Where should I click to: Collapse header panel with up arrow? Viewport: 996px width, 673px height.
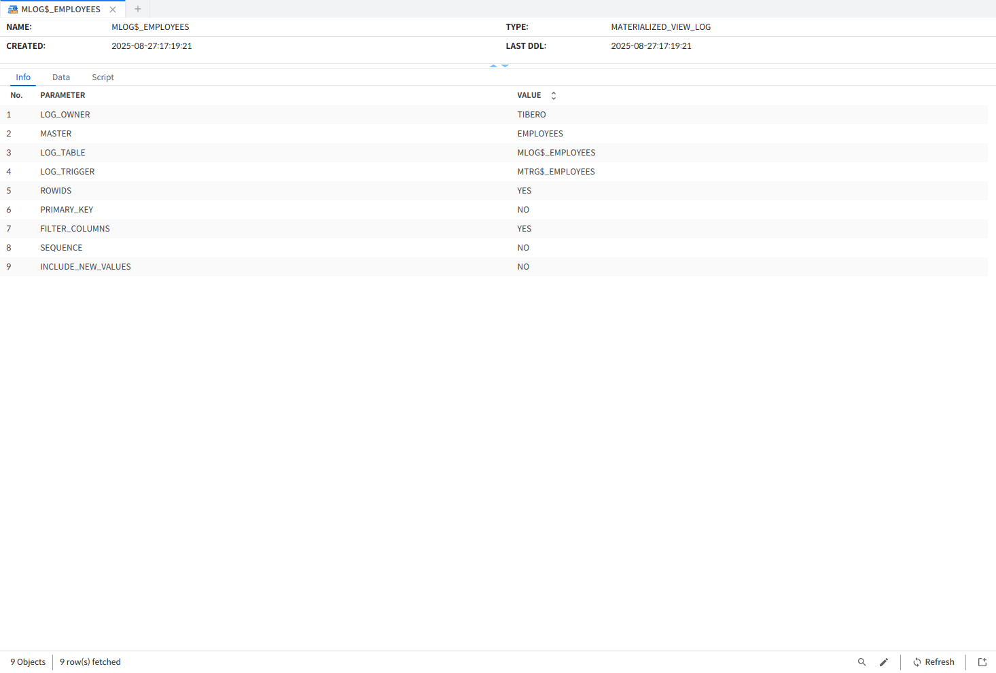coord(493,66)
